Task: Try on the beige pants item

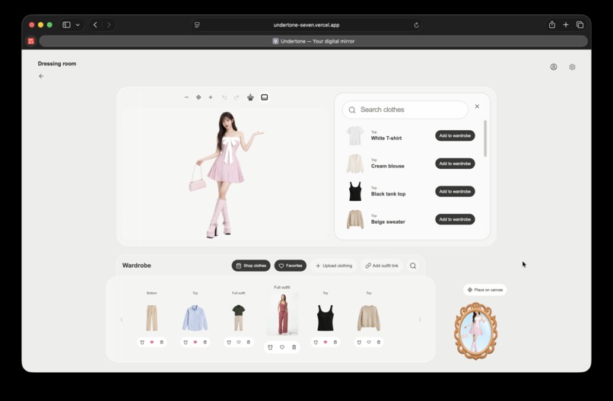Action: tap(142, 342)
